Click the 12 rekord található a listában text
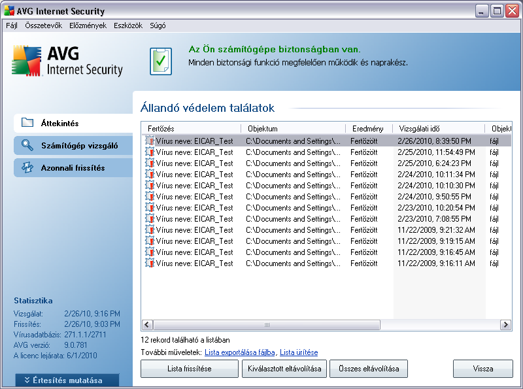523x389 pixels. [185, 340]
